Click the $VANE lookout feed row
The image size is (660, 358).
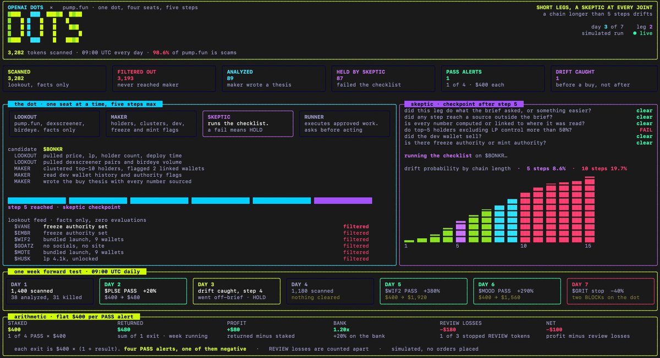tap(191, 226)
